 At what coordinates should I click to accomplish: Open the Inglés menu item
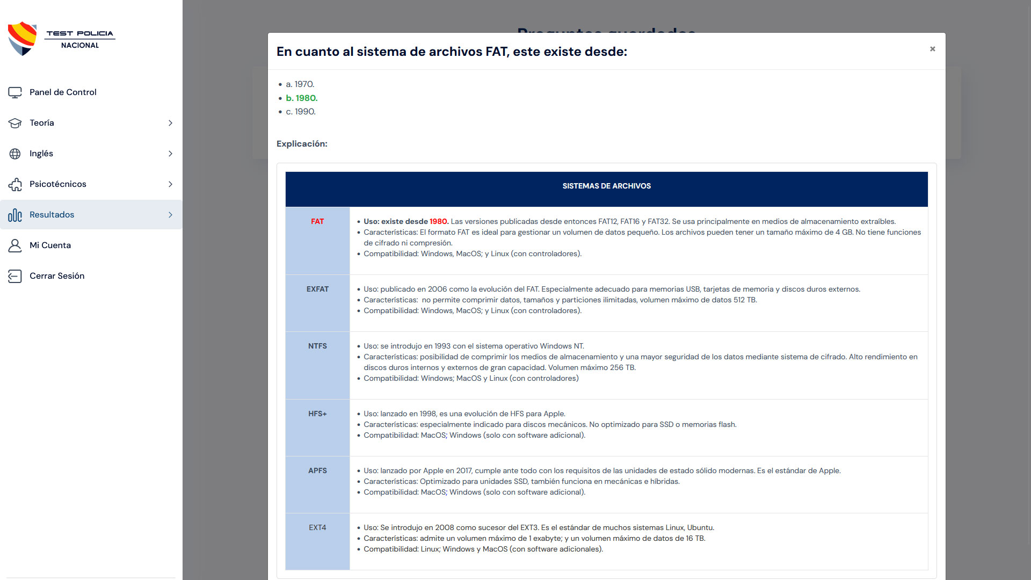pos(91,154)
